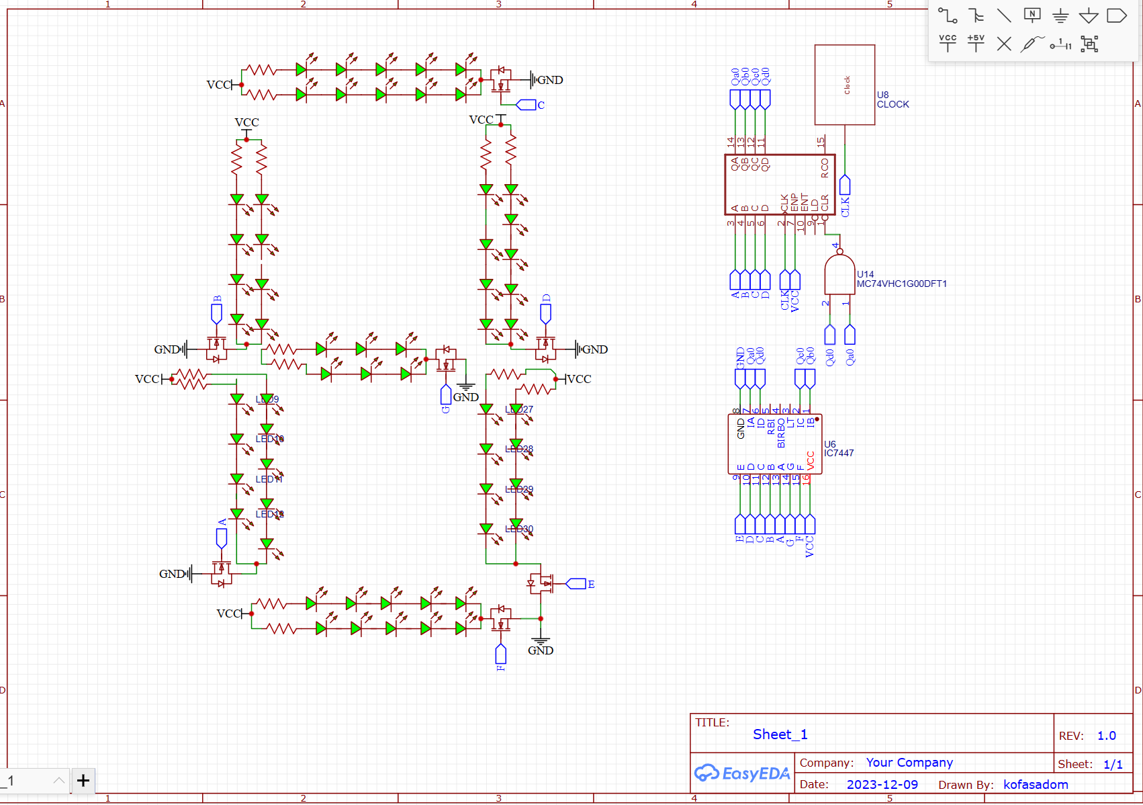Click the sheet number 1/1

tap(1113, 764)
